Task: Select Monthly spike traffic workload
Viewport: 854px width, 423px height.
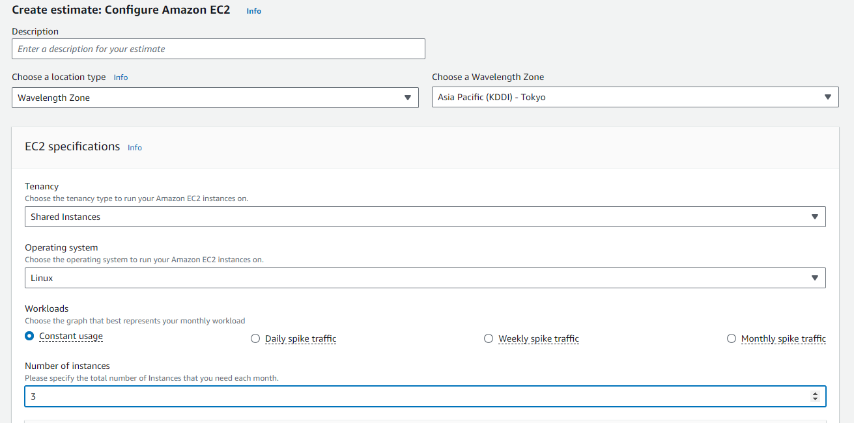Action: (732, 338)
